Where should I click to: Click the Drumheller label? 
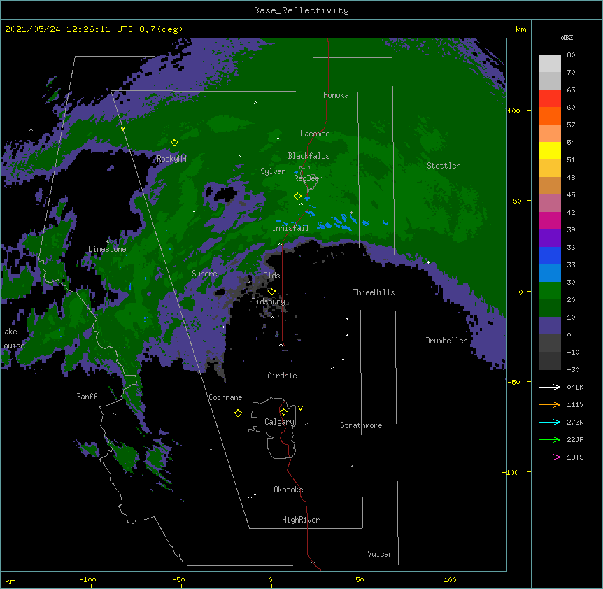click(446, 341)
